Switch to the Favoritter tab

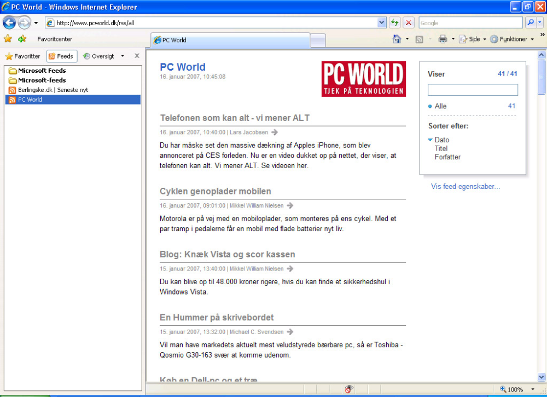point(22,56)
